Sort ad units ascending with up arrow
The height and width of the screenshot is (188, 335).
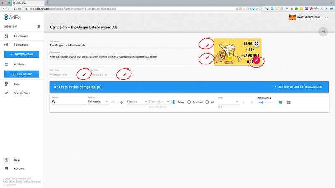[x=113, y=102]
